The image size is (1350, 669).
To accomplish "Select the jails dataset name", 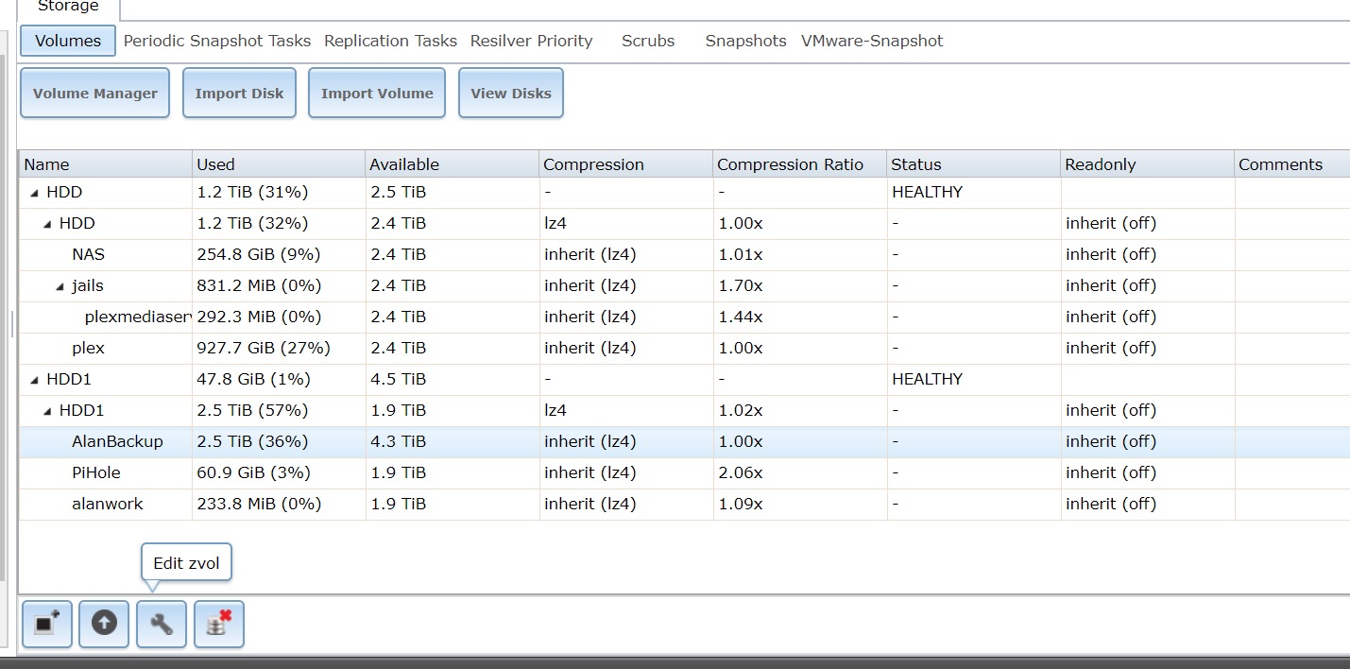I will 88,285.
